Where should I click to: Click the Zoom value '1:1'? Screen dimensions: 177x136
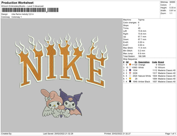coord(171,13)
